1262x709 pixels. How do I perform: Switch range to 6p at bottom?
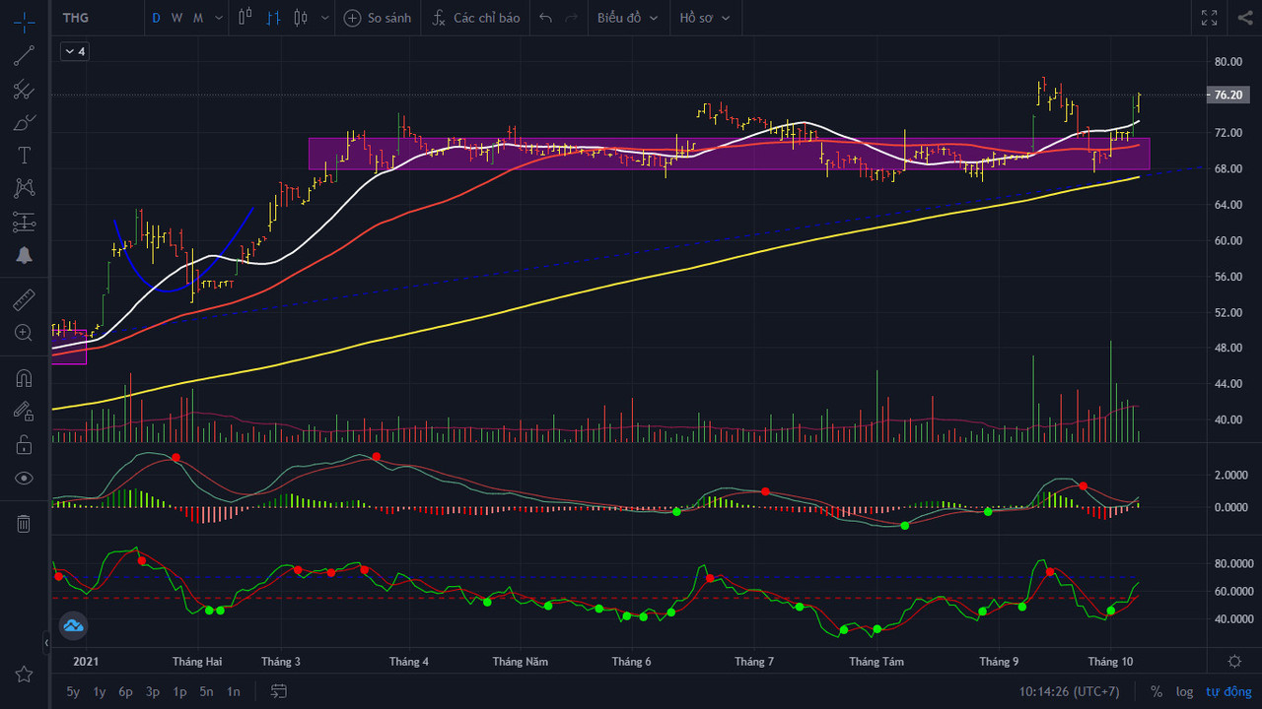coord(125,691)
